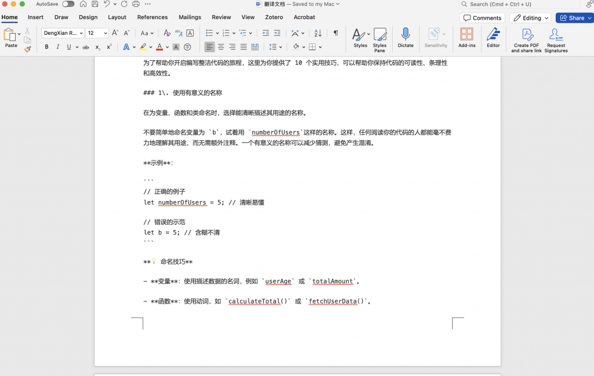Viewport: 594px width, 376px height.
Task: Open the Zotero tab
Action: tap(274, 17)
